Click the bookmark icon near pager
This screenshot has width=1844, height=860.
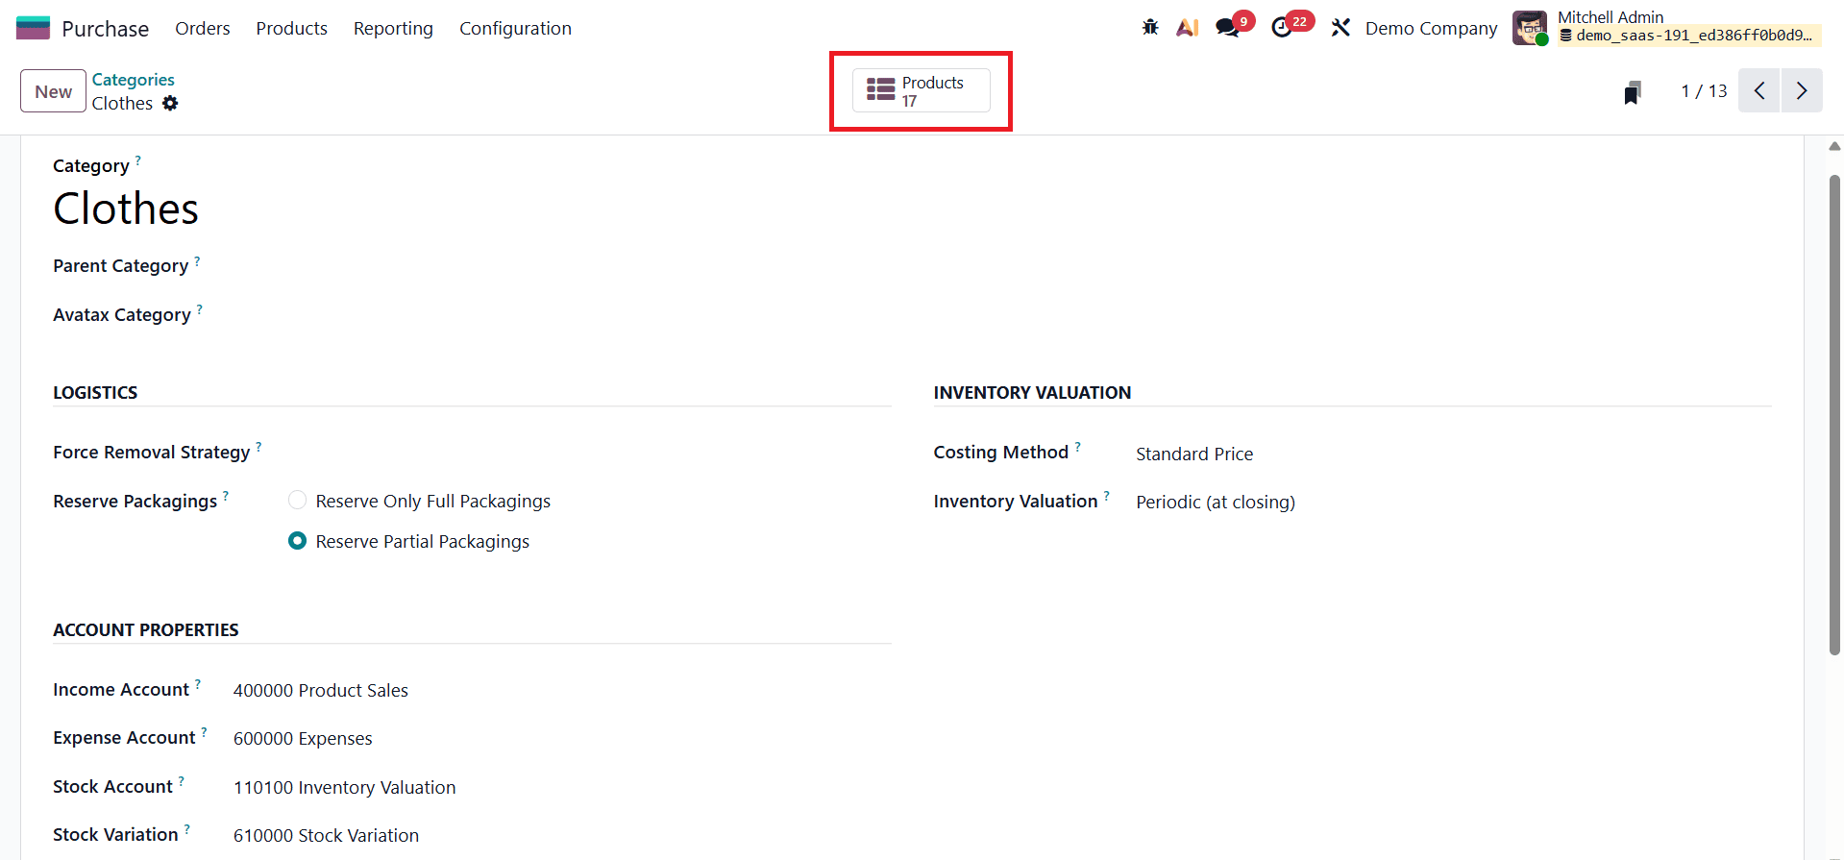[1632, 92]
